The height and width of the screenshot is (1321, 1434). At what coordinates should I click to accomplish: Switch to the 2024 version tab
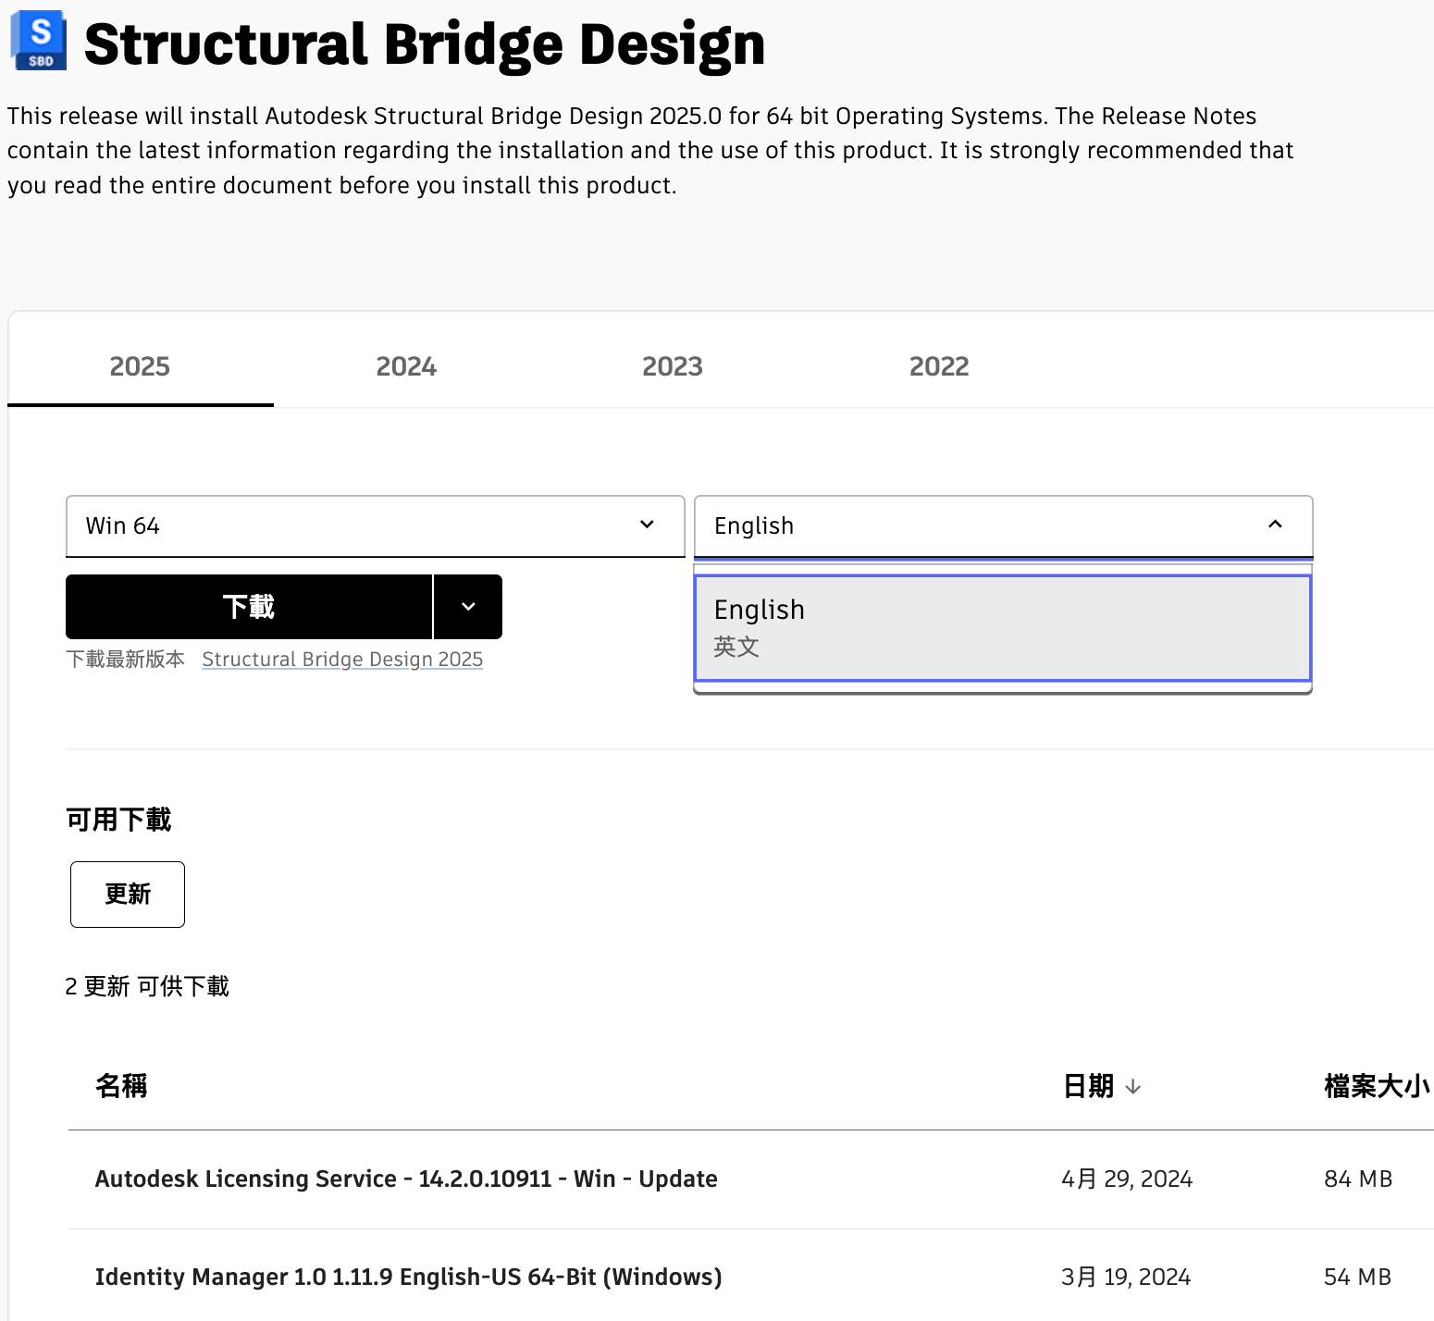(x=405, y=366)
